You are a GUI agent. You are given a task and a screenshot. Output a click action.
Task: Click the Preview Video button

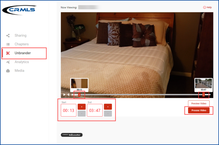pyautogui.click(x=199, y=103)
